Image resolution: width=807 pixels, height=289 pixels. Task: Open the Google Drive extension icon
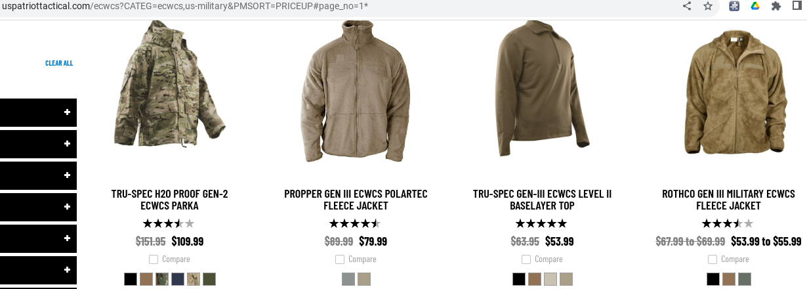[x=755, y=6]
